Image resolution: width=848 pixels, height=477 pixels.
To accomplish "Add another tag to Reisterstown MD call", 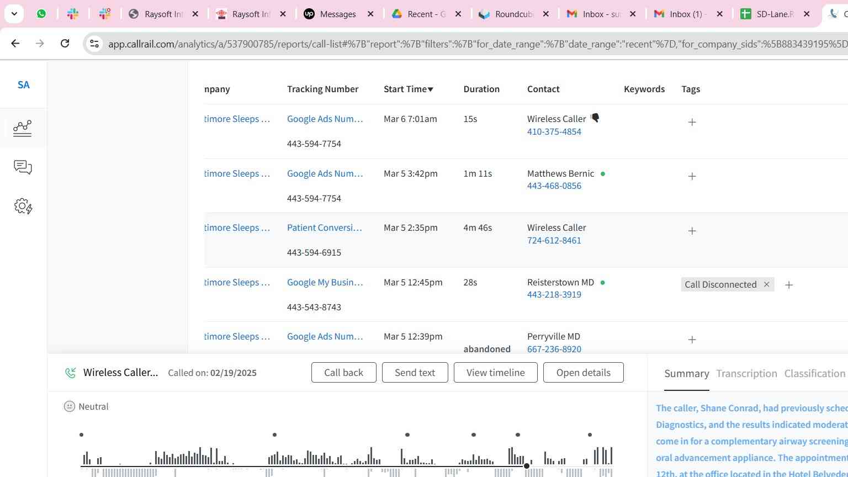I will tap(789, 285).
